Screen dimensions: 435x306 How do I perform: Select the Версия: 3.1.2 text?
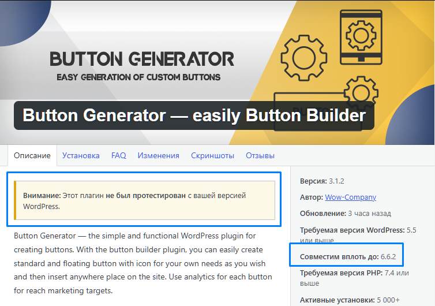click(x=322, y=181)
